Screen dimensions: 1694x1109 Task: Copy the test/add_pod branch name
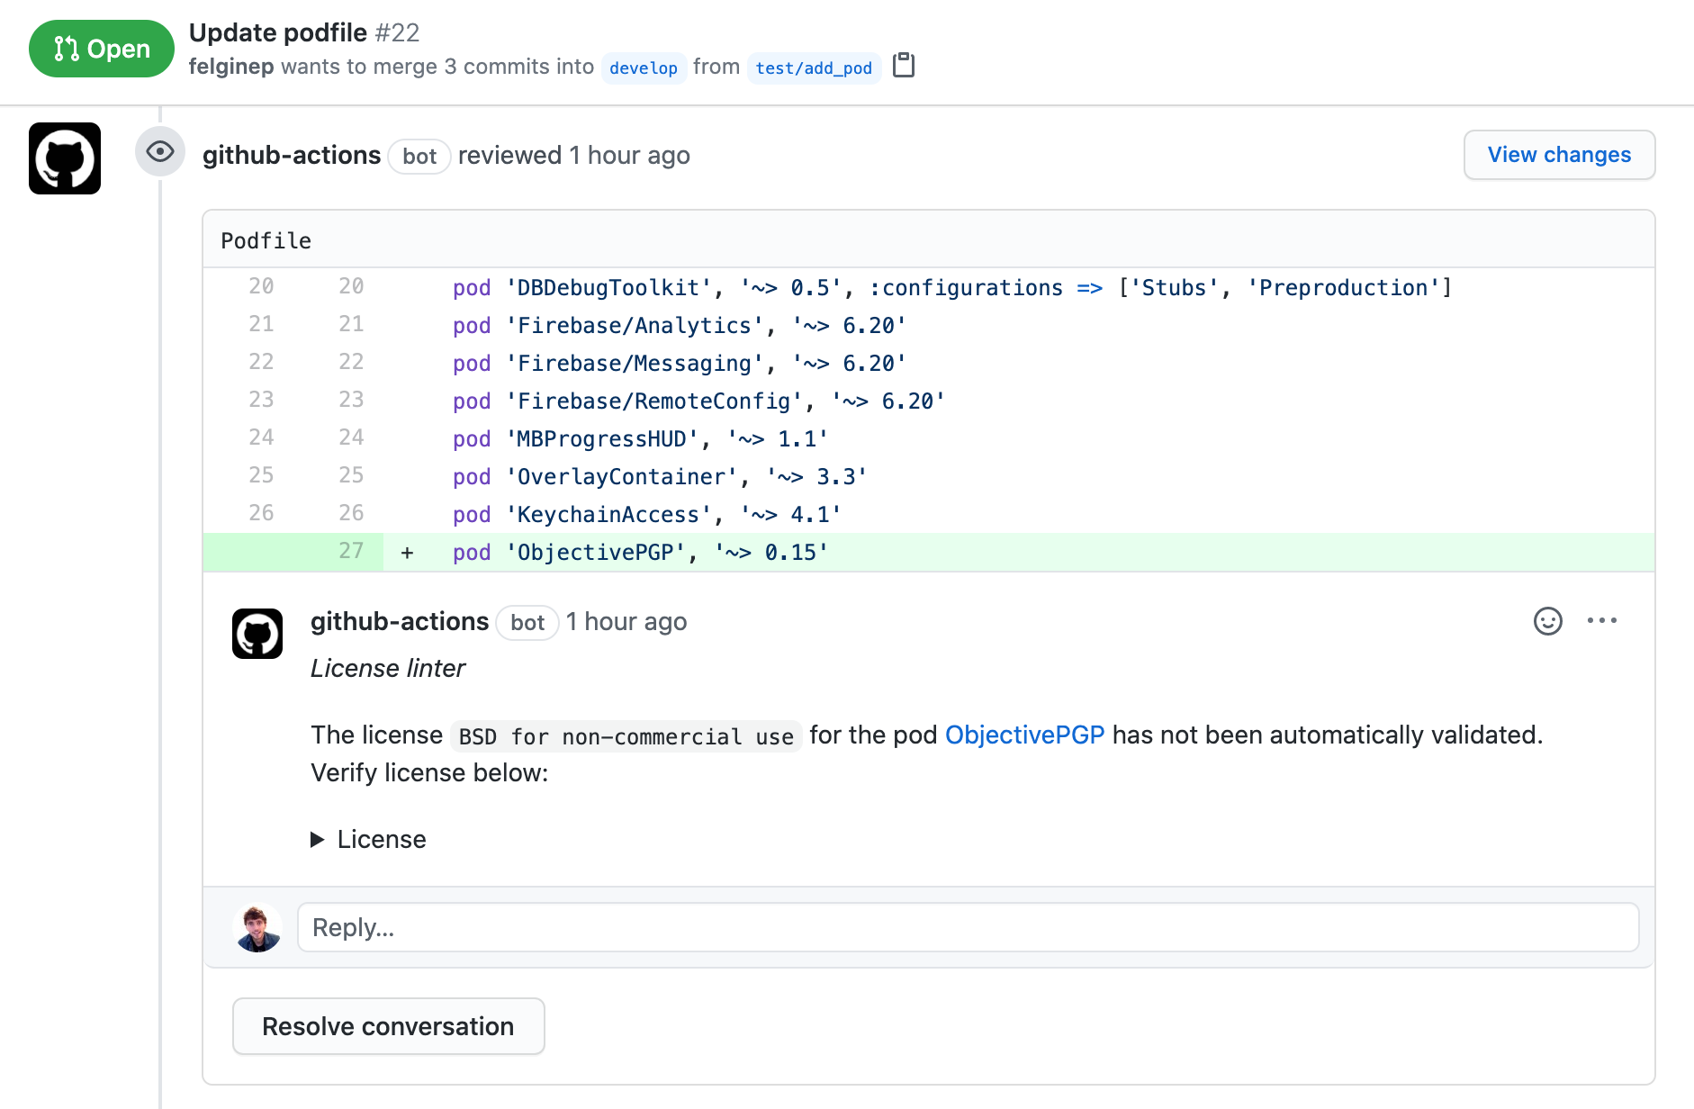pos(904,66)
